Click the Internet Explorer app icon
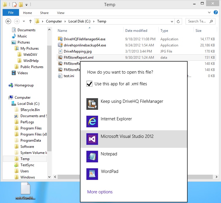221x203 pixels. pyautogui.click(x=92, y=121)
